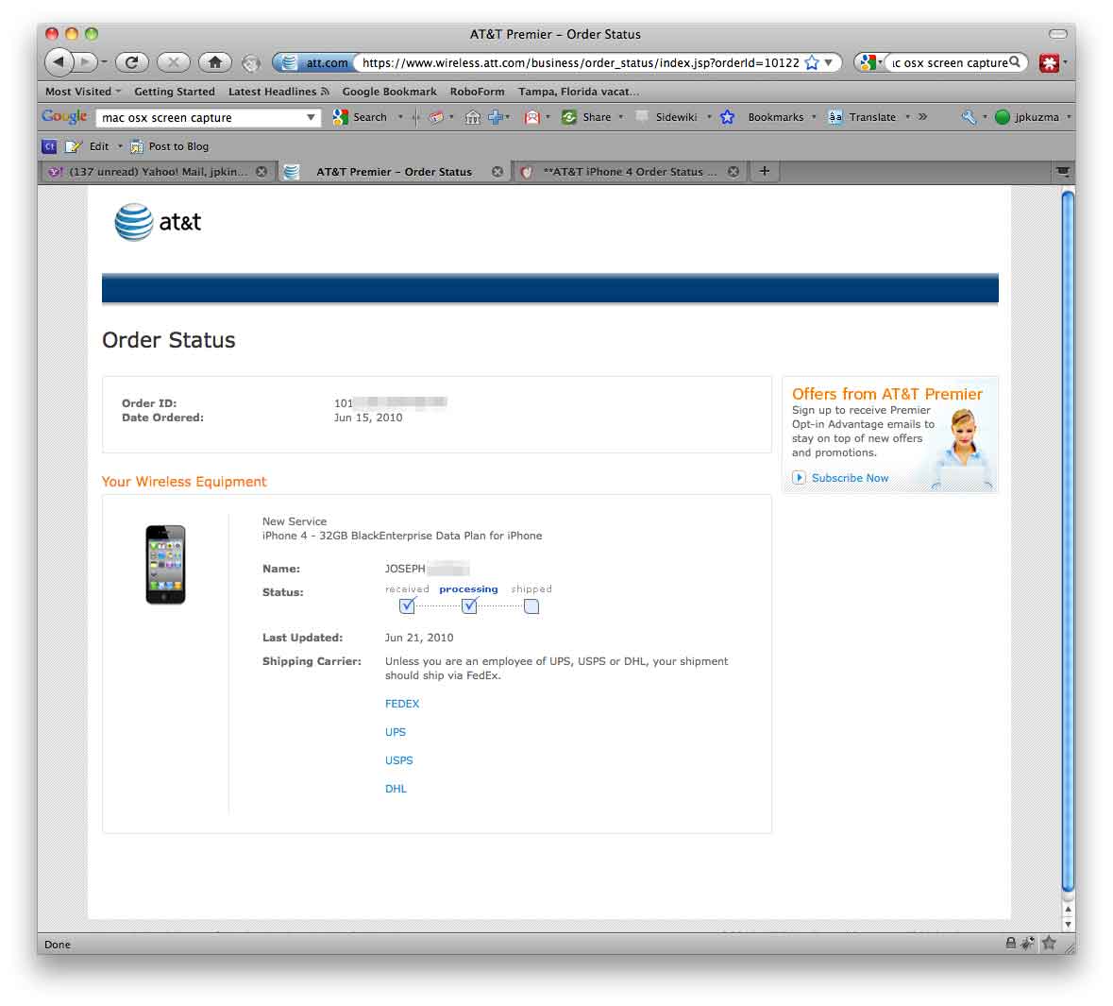Click the Forward navigation arrow
1113x1006 pixels.
(85, 62)
